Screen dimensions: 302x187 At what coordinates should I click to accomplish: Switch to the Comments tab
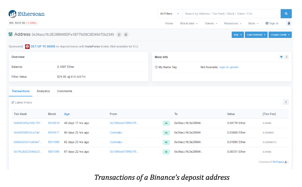(x=65, y=91)
